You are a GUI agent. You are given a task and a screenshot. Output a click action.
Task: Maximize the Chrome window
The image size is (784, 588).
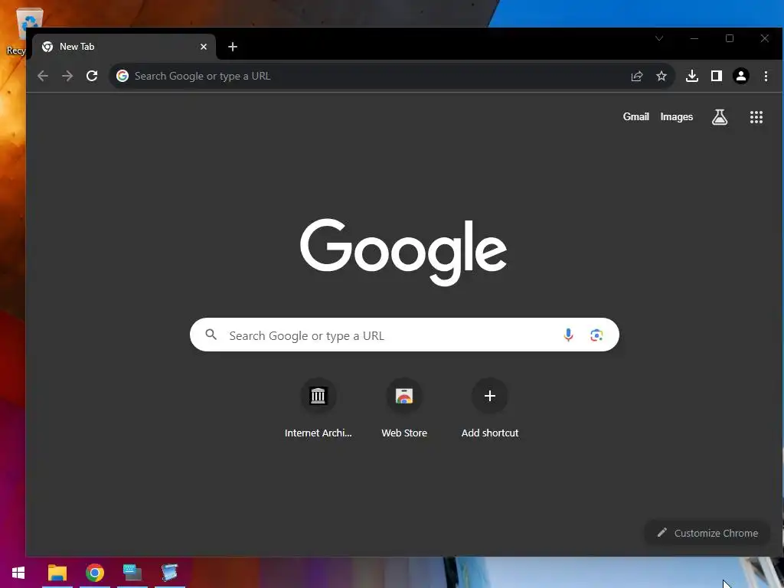[730, 38]
